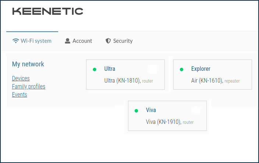This screenshot has width=259, height=163.
Task: Click the Air (KN-1610) model text
Action: (207, 81)
